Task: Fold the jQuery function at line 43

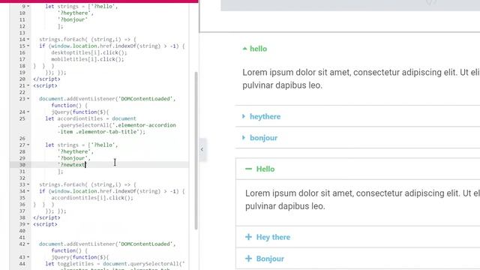Action: pyautogui.click(x=28, y=257)
